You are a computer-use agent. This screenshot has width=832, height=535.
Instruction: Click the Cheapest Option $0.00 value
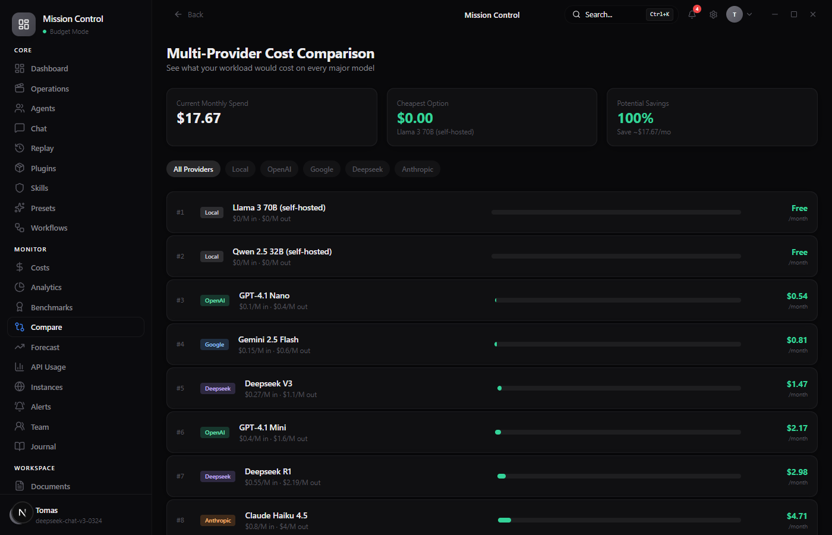[x=415, y=118]
